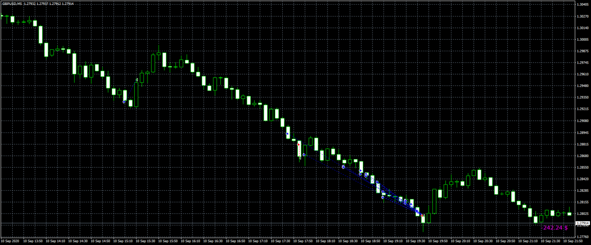
Task: Click the 10 Sep 14:30 time label
Action: tap(78, 241)
